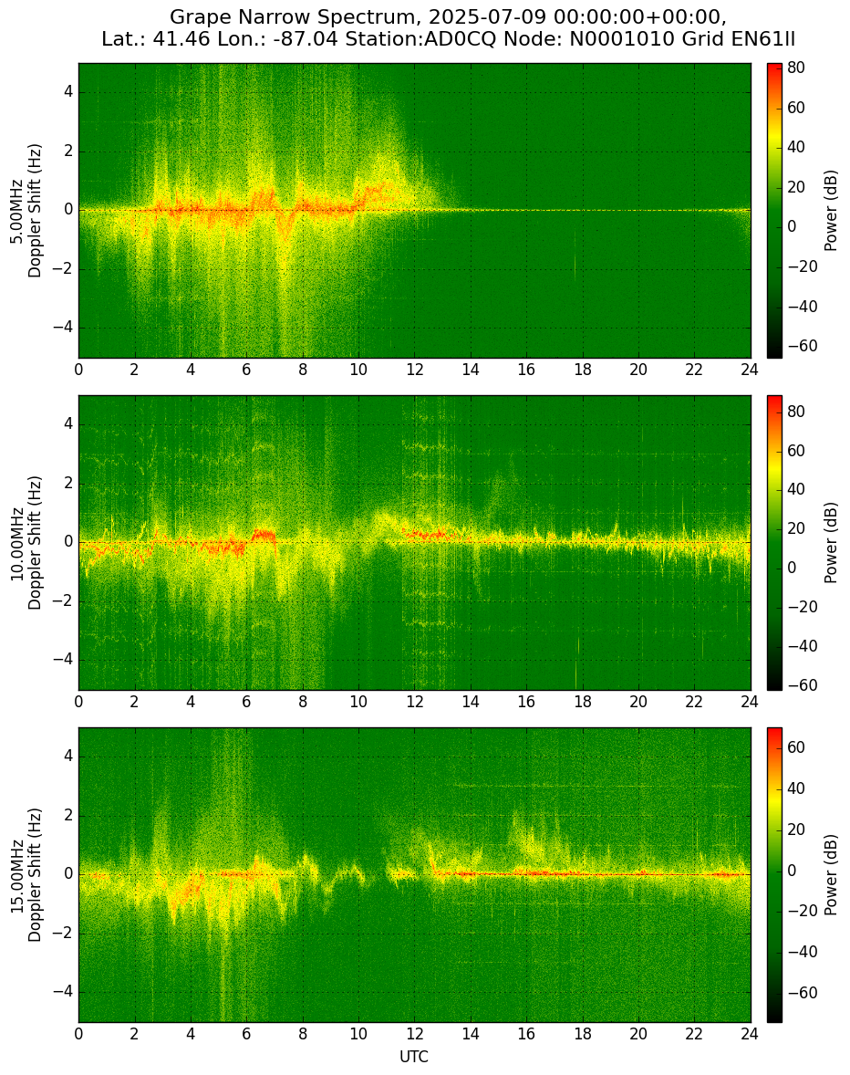Screen dimensions: 850x1075
Task: Click the bottom colorbar near -60 dB
Action: point(774,993)
